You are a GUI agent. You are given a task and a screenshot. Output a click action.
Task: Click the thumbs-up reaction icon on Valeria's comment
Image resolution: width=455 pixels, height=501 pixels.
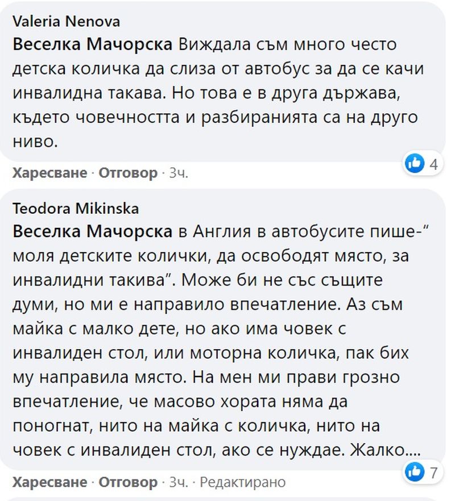pos(415,163)
